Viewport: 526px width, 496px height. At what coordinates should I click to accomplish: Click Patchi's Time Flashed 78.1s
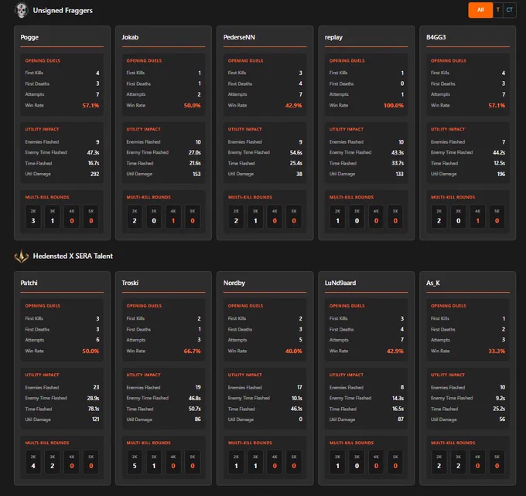click(94, 409)
